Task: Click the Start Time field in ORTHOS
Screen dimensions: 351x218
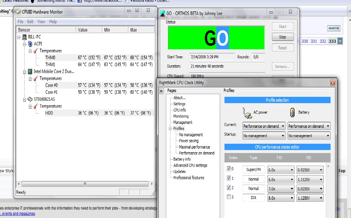Action: coord(212,57)
